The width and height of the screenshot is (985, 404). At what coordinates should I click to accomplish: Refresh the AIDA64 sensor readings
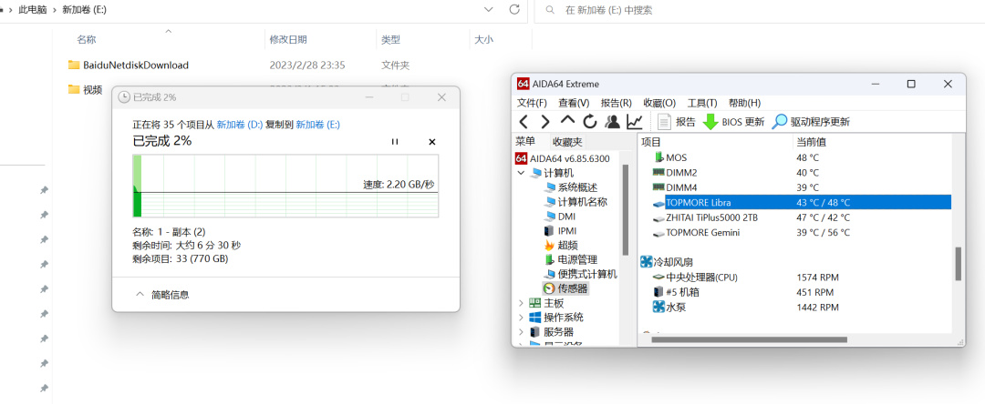pyautogui.click(x=589, y=122)
